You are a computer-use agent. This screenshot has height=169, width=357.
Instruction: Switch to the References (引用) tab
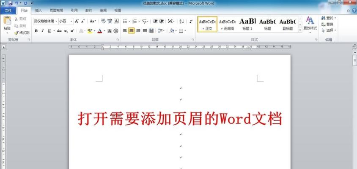click(x=74, y=11)
